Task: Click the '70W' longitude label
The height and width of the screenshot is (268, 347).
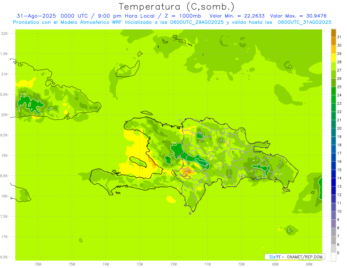Action: pyautogui.click(x=241, y=264)
